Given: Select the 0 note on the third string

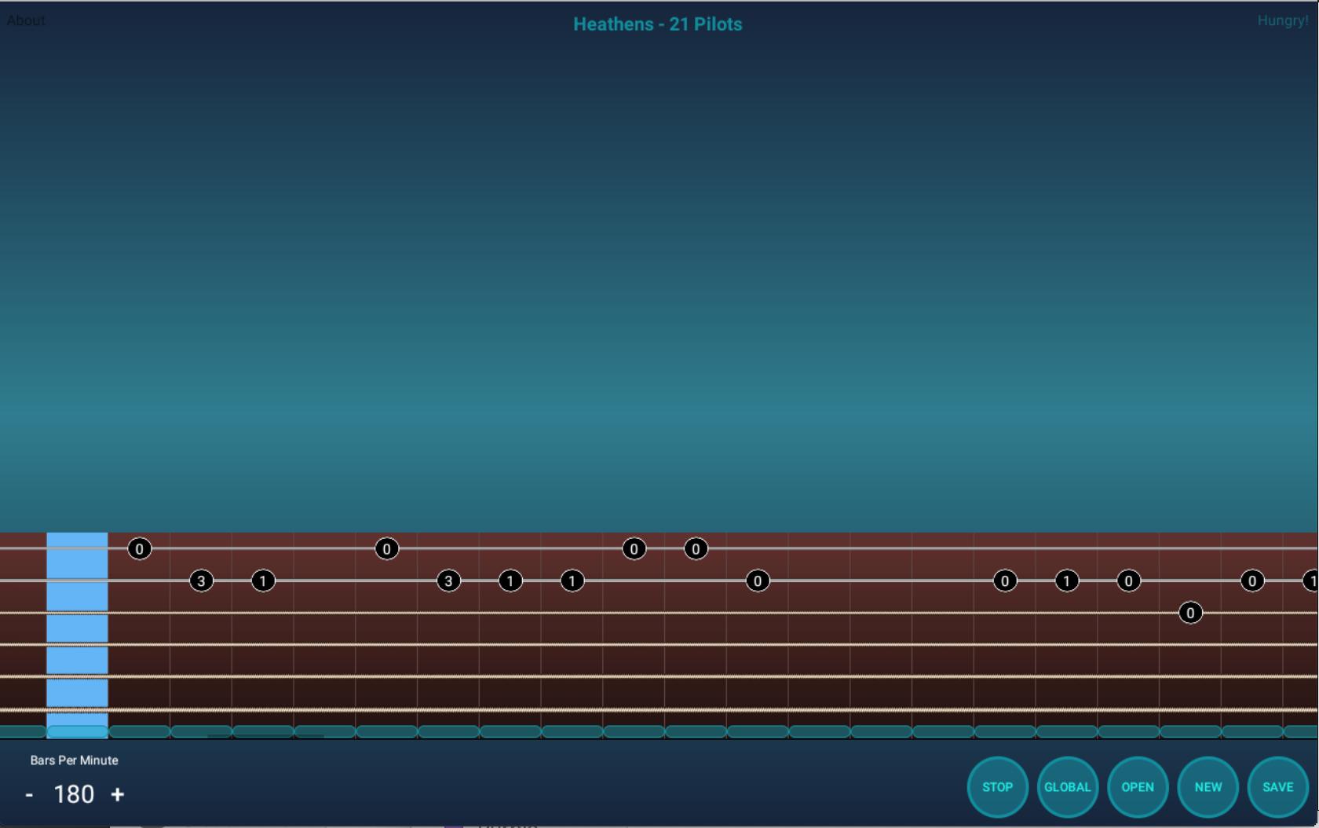Looking at the screenshot, I should [x=1190, y=613].
